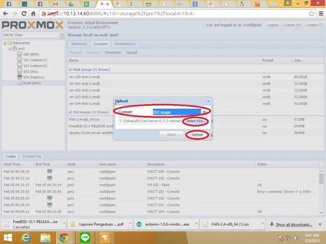Click the Proxmox logo
The image size is (326, 244).
tap(33, 25)
